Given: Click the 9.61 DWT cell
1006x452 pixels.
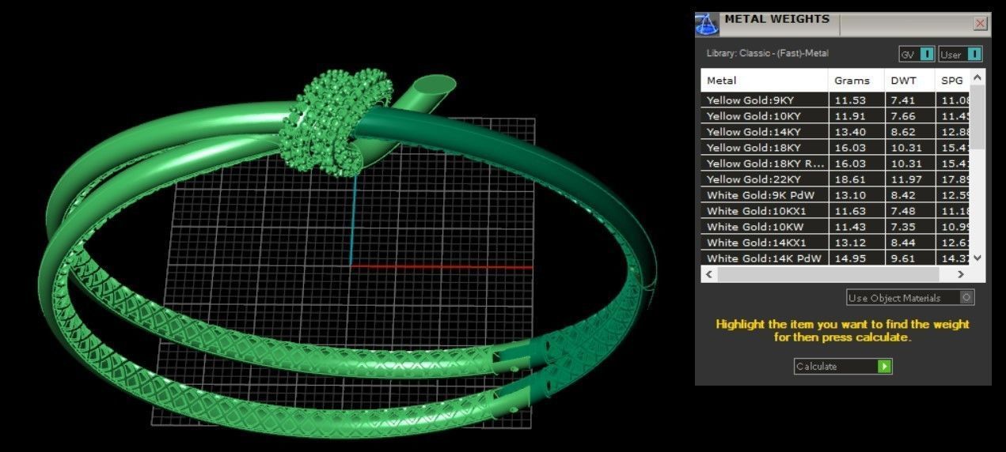Looking at the screenshot, I should tap(909, 258).
